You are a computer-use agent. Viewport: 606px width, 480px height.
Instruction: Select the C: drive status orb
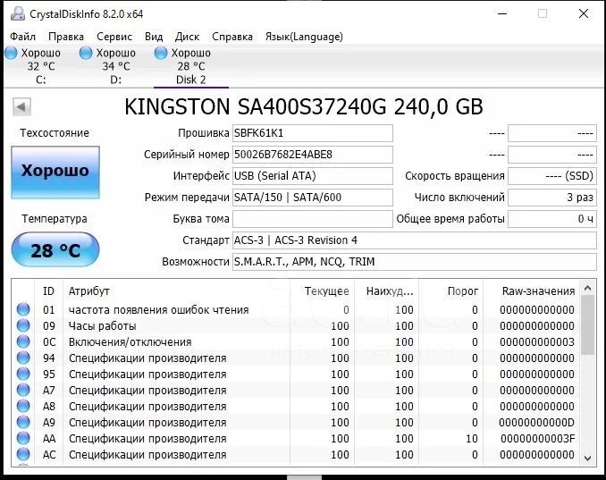point(11,53)
